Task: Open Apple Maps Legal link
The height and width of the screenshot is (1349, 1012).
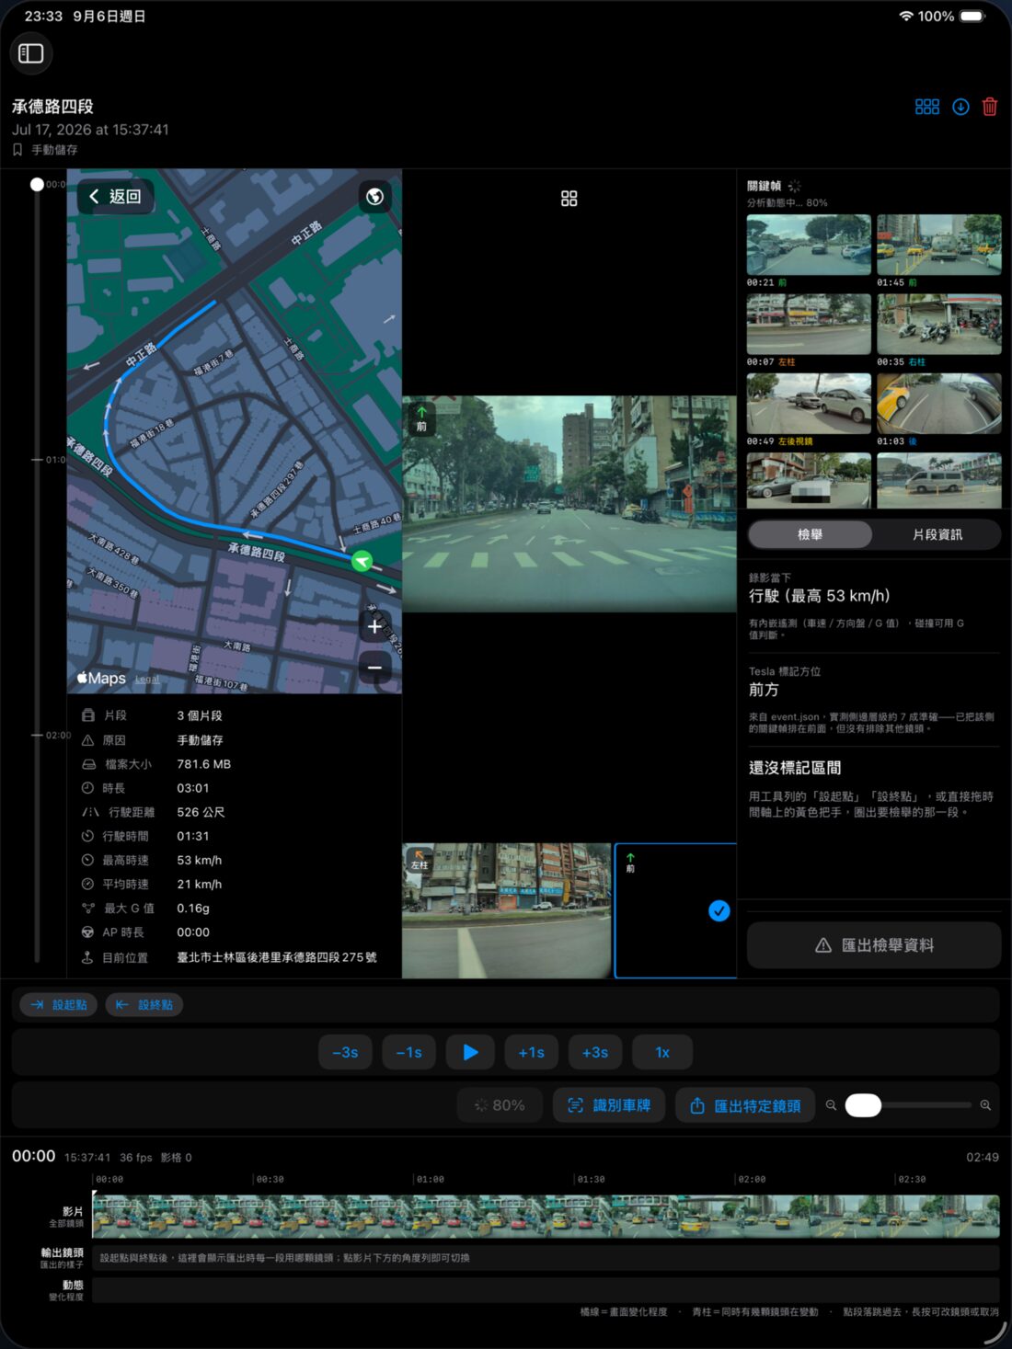Action: [147, 680]
